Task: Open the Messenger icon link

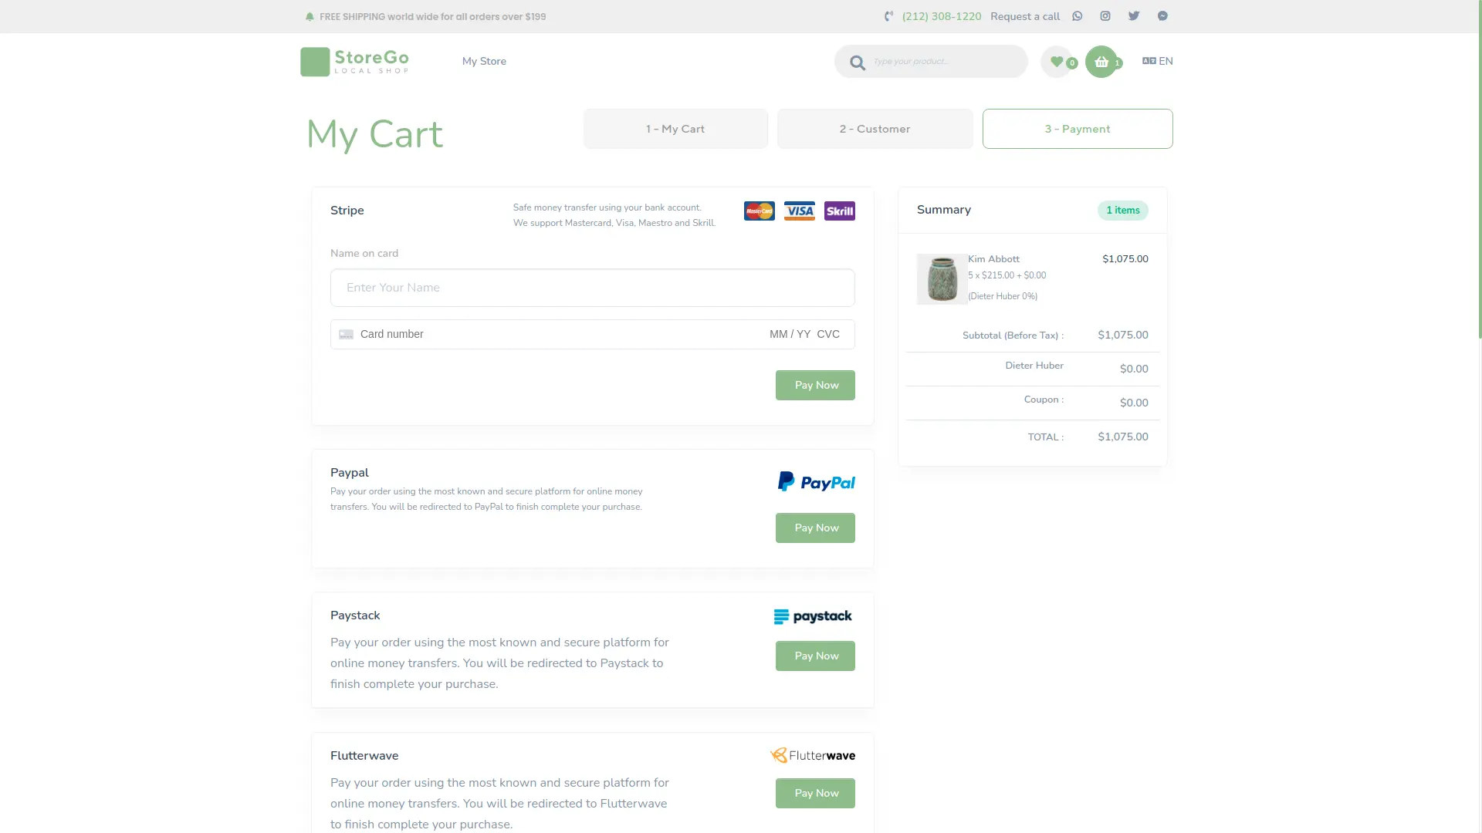Action: (x=1162, y=16)
